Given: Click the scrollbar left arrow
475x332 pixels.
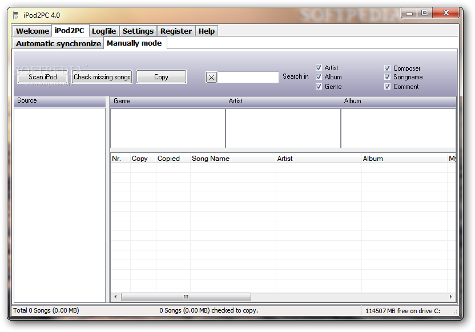Looking at the screenshot, I should (115, 297).
